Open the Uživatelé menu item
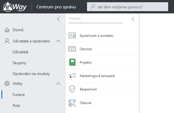 click(x=20, y=52)
